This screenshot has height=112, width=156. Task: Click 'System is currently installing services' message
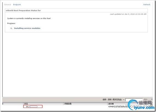tap(29, 18)
